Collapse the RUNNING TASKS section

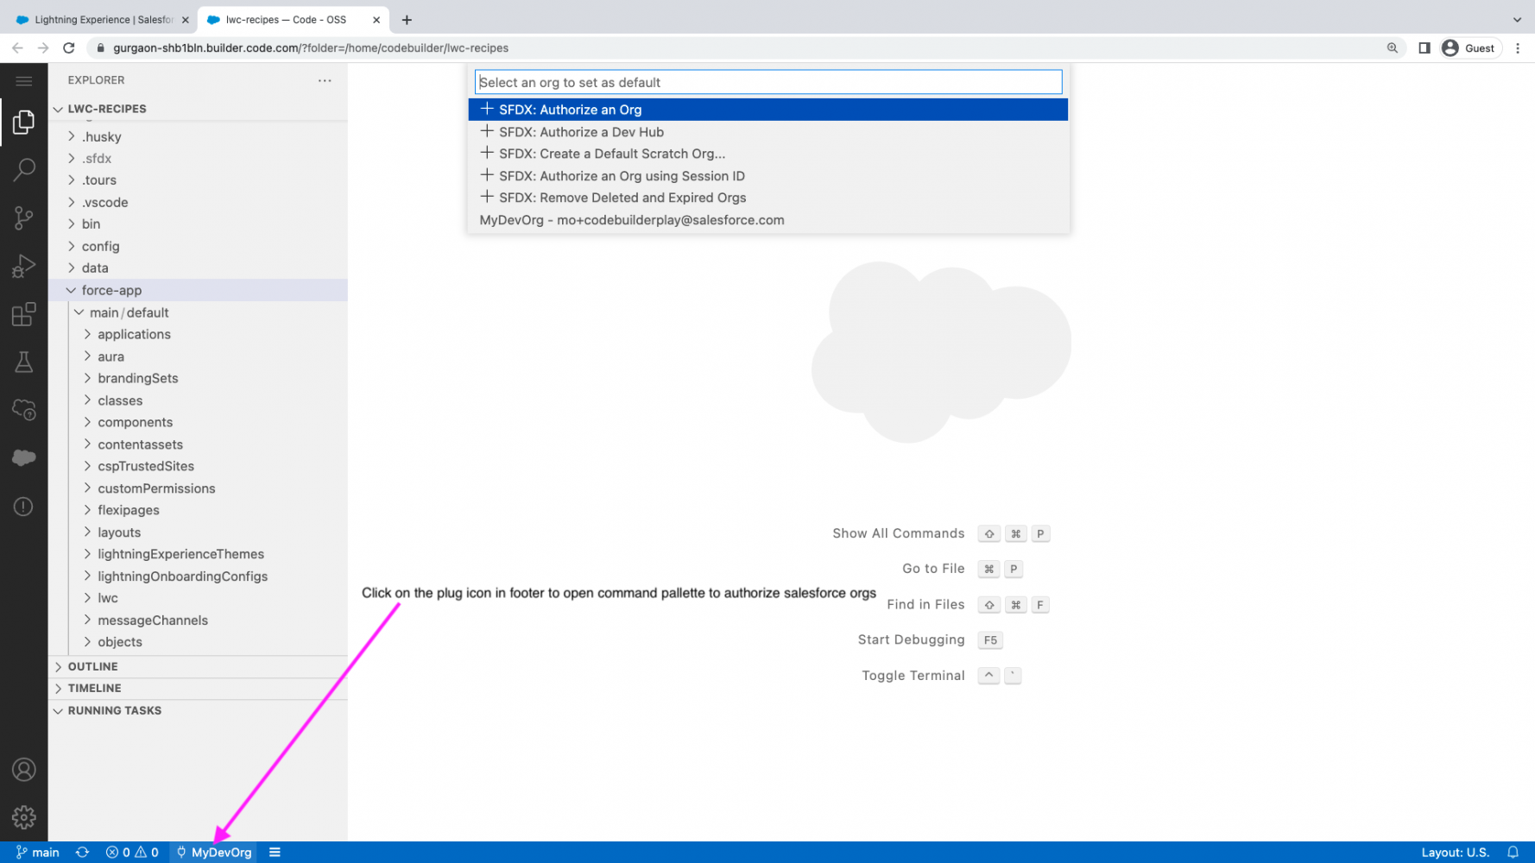tap(199, 710)
